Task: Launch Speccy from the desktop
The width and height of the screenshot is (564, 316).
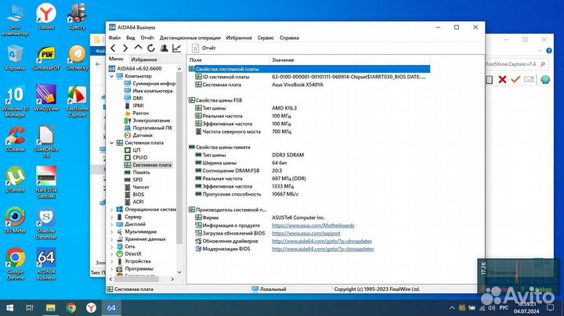Action: tap(77, 16)
